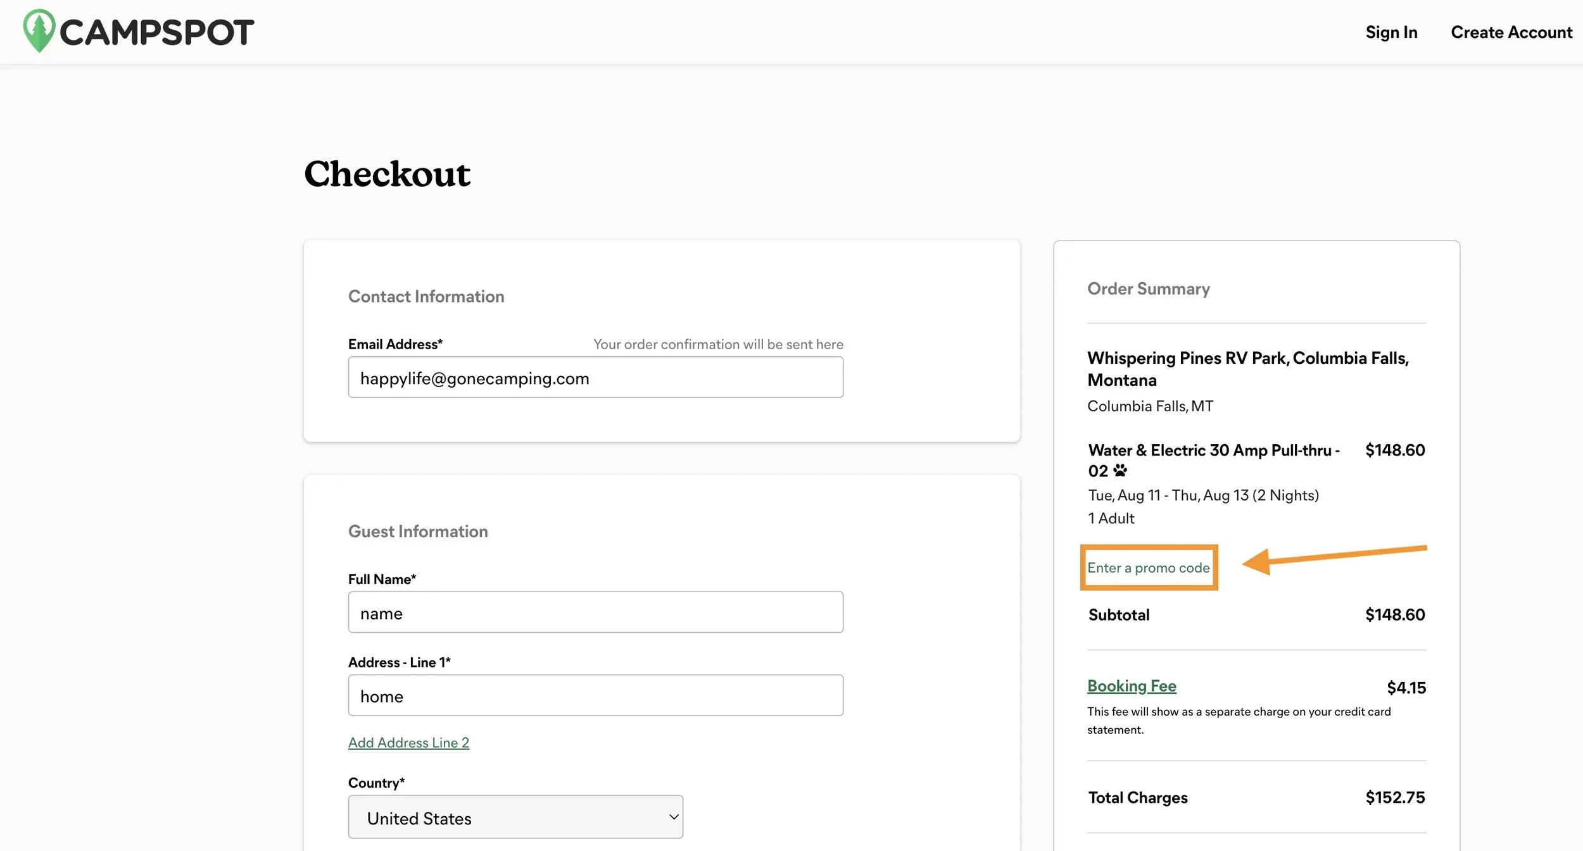Viewport: 1583px width, 851px height.
Task: Click the Order Summary heading
Action: pos(1149,289)
